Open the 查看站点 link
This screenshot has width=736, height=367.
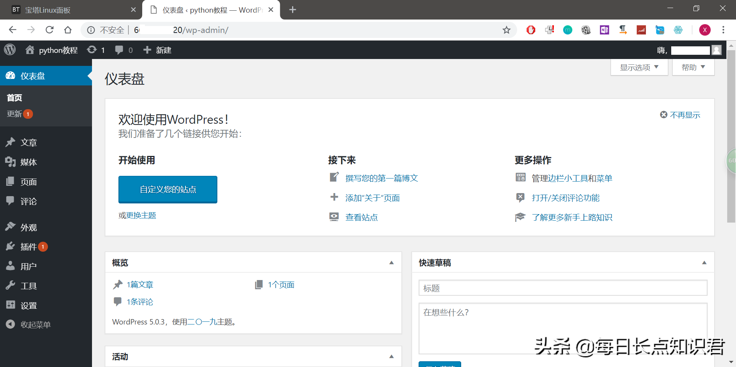tap(361, 218)
